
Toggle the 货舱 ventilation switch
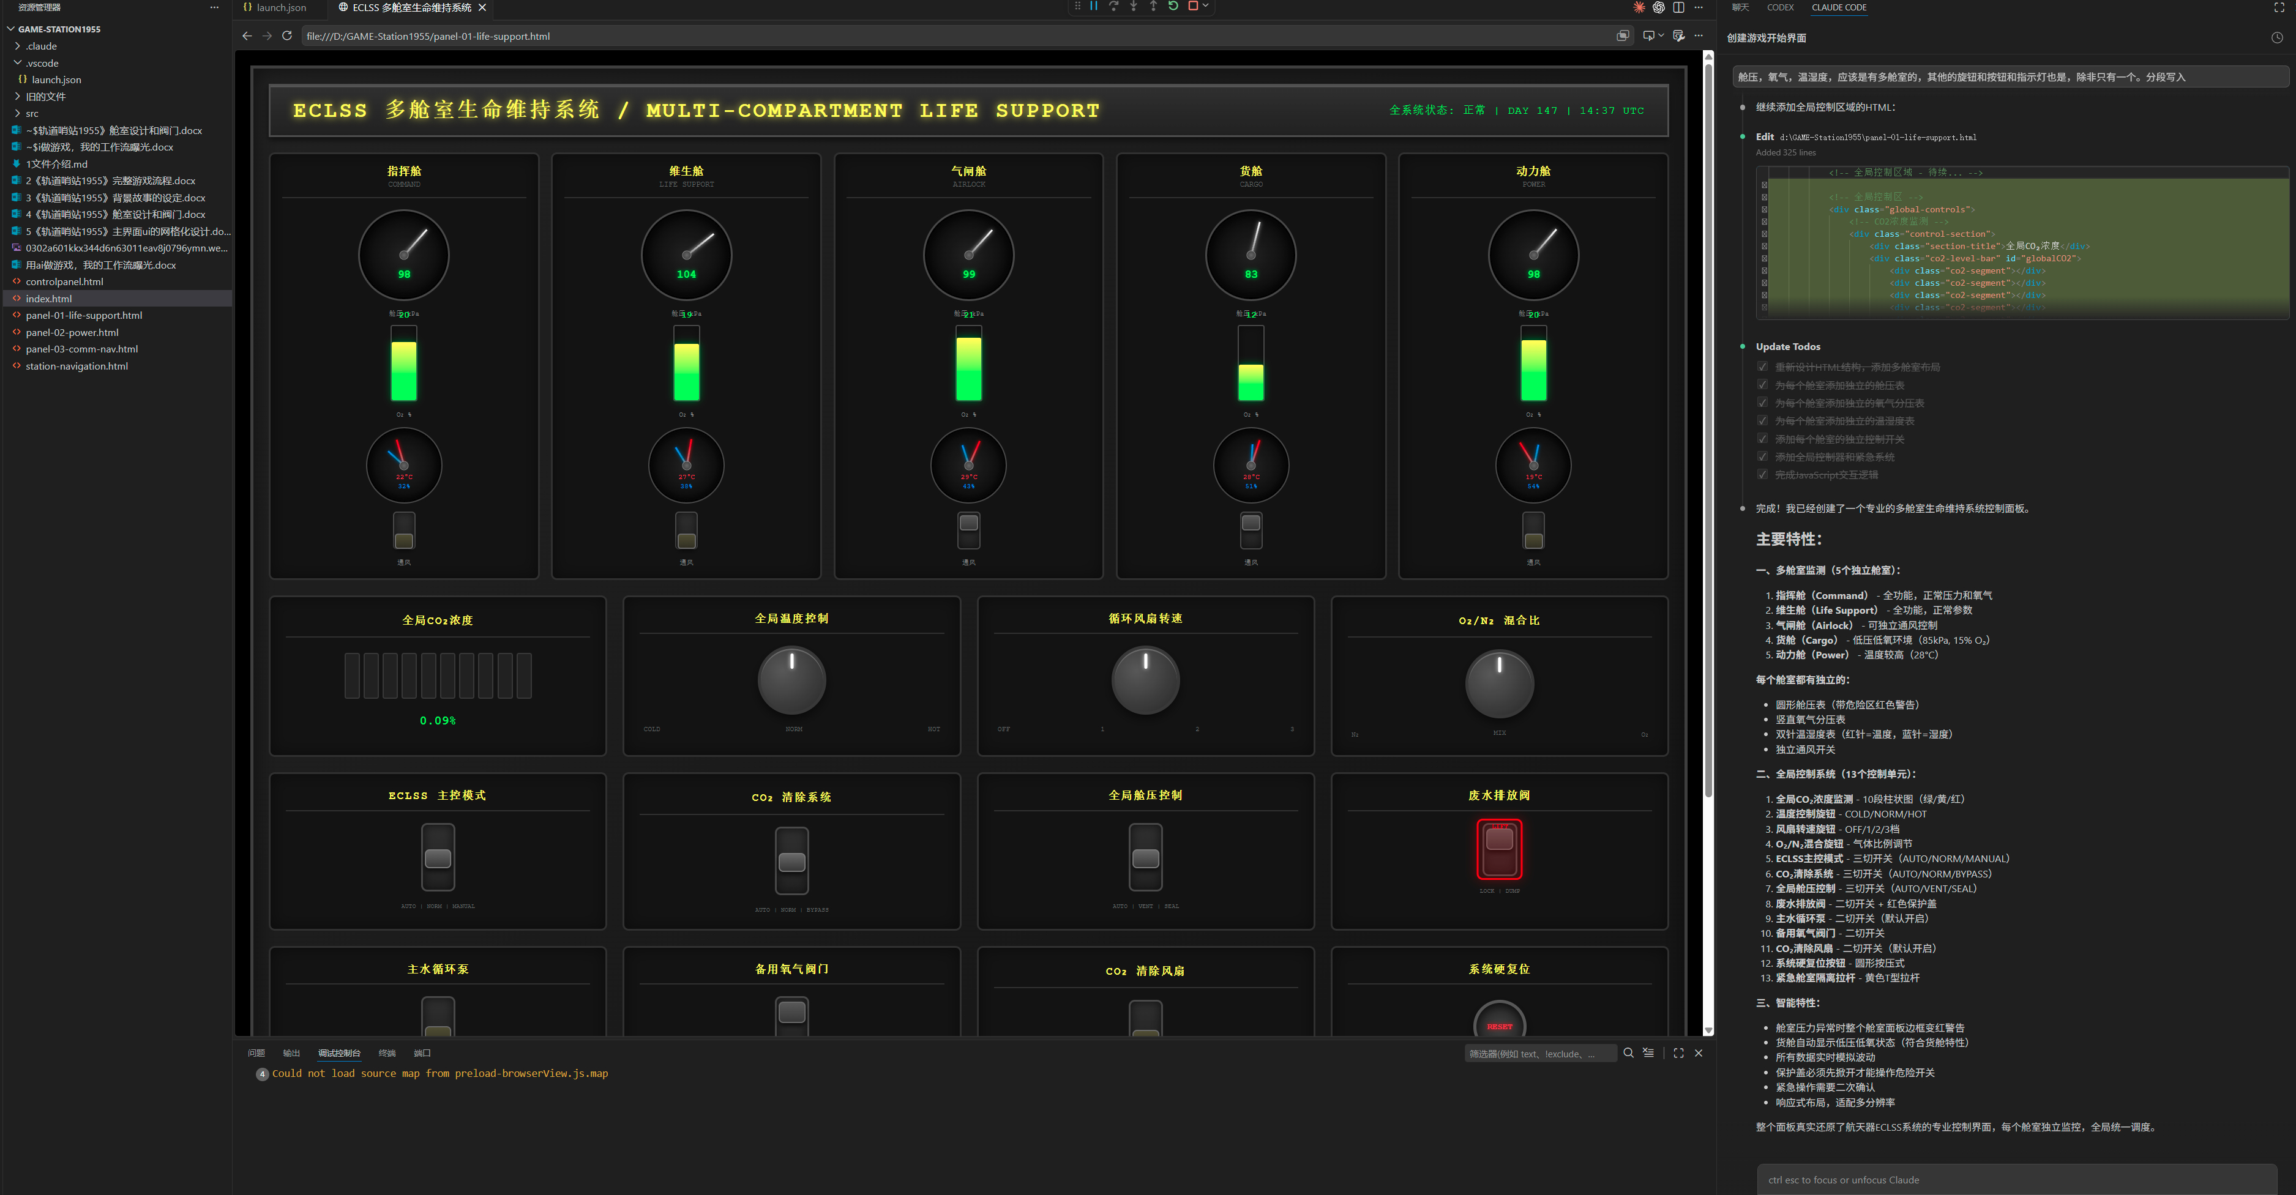coord(1251,530)
